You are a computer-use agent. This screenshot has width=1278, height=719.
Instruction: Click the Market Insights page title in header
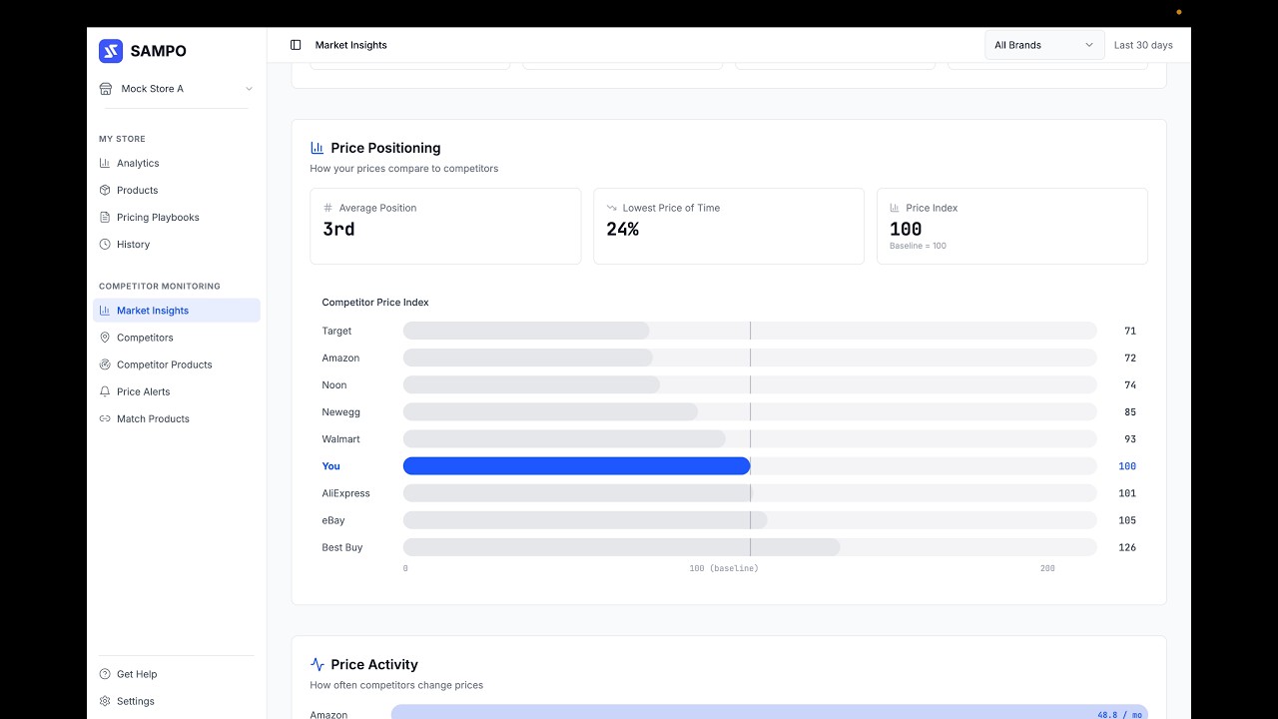351,45
